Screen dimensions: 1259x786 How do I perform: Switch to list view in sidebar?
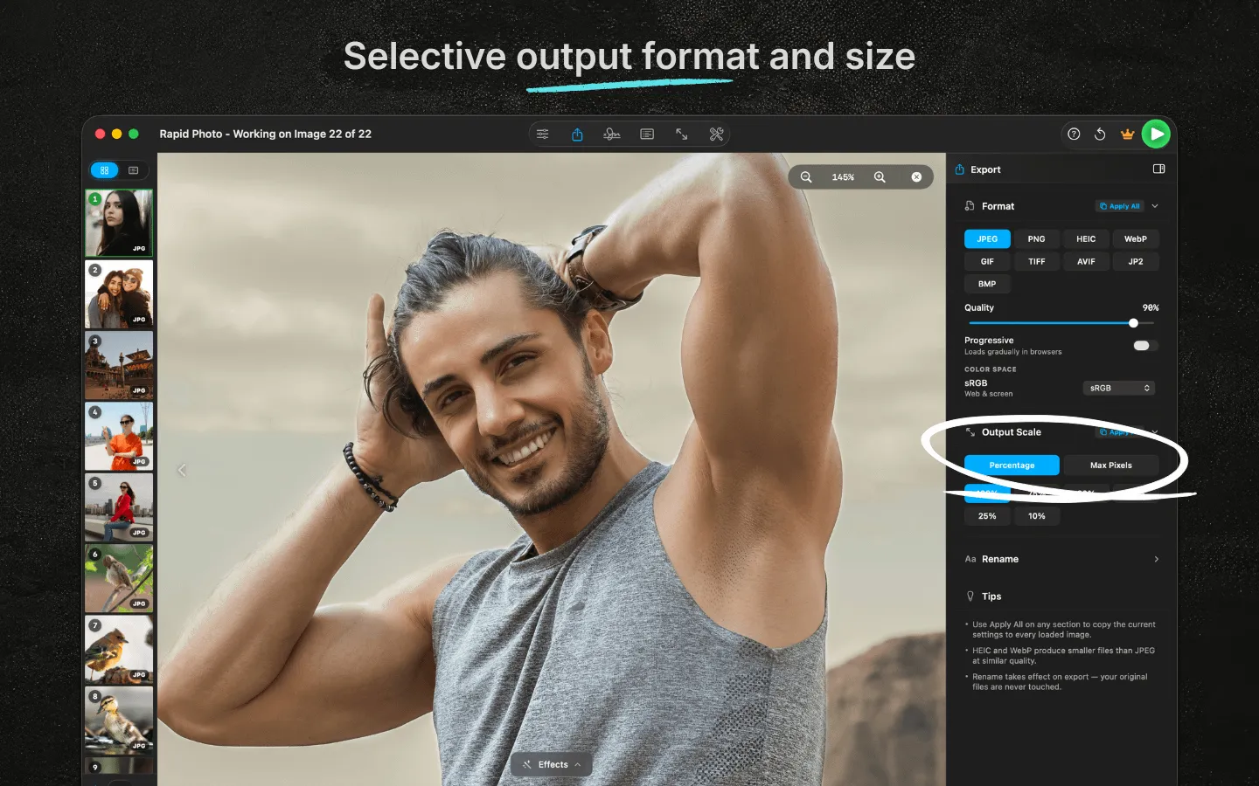point(134,170)
